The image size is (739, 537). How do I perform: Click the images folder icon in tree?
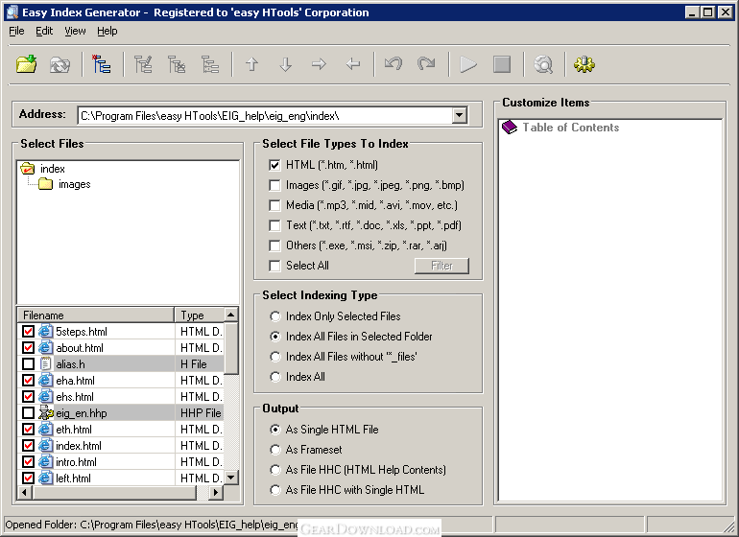click(45, 184)
